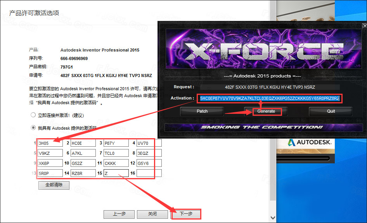
Task: Click activation code field 8 containing 3EQZ
Action: 149,153
